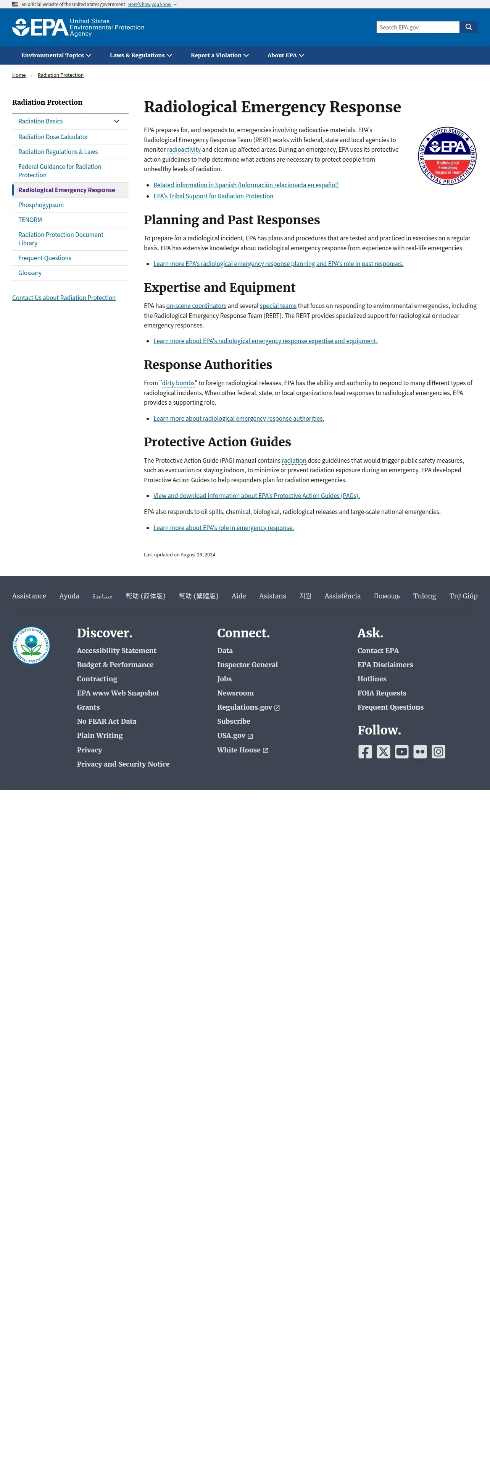The height and width of the screenshot is (1472, 490).
Task: Click Assistance language link in footer
Action: pos(29,596)
